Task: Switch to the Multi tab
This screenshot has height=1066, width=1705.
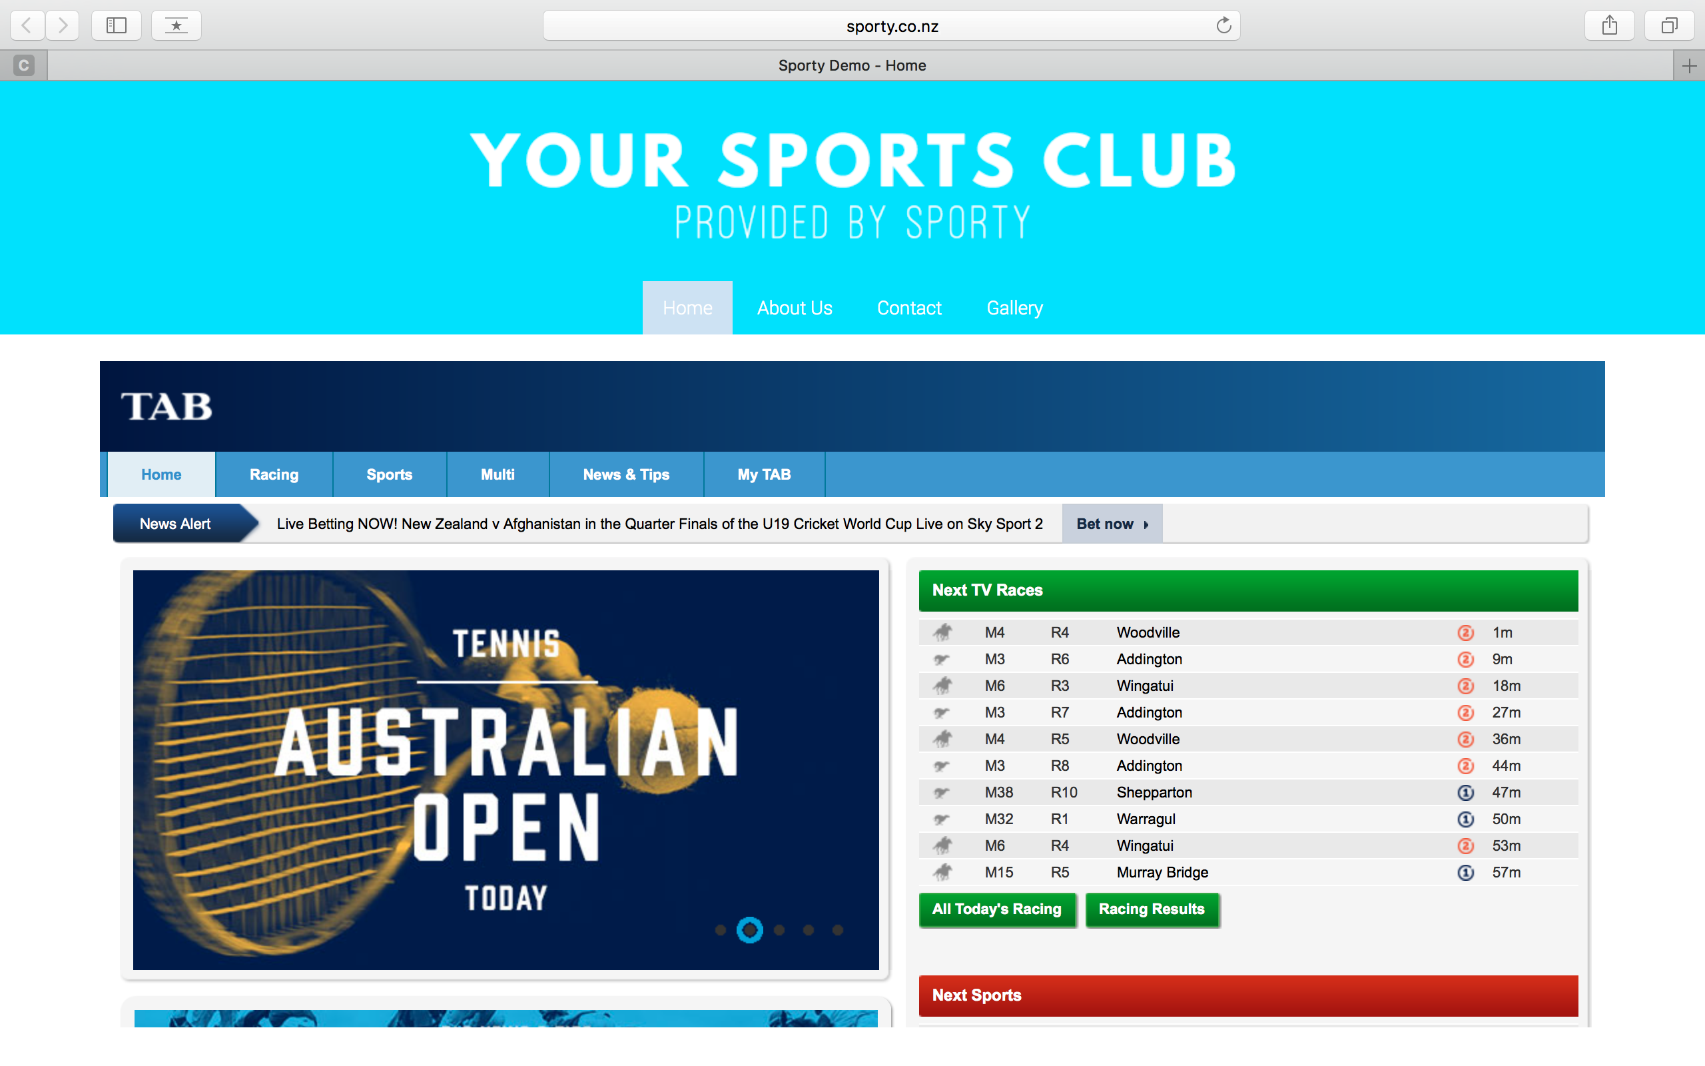Action: point(498,474)
